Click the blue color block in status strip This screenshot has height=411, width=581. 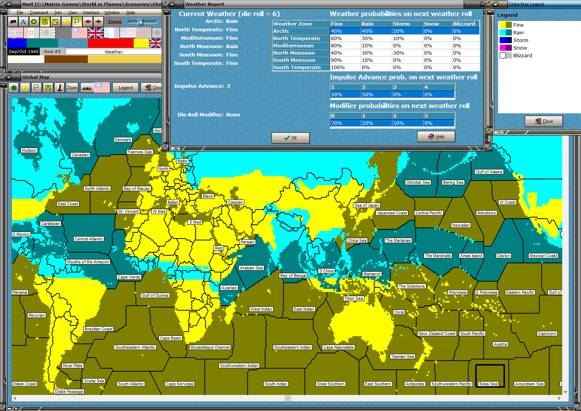click(17, 43)
